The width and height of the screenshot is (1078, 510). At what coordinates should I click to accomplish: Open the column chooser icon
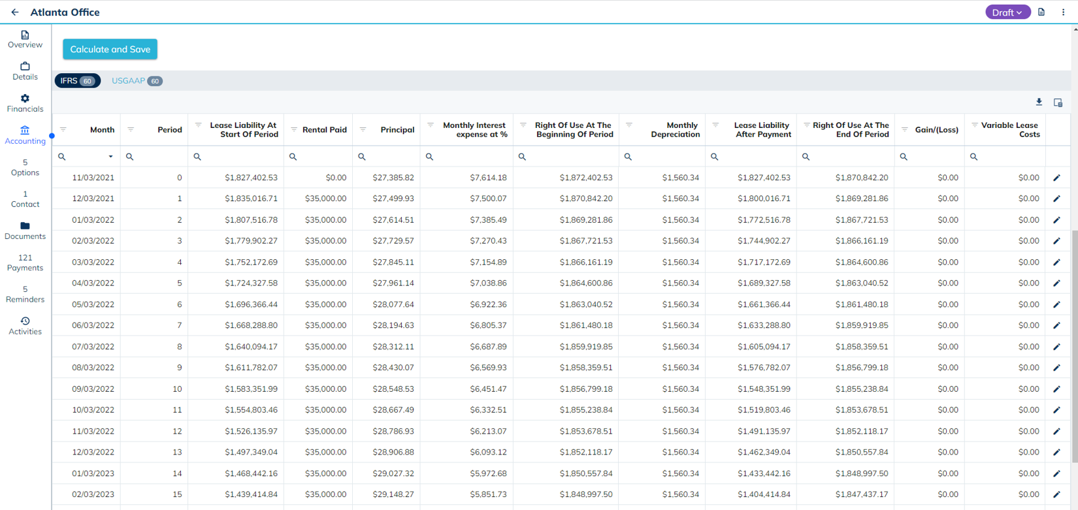pos(1058,103)
